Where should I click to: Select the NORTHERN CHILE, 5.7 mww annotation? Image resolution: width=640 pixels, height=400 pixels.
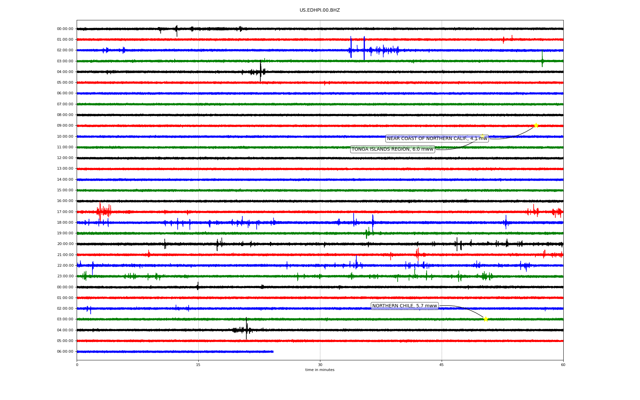(405, 306)
